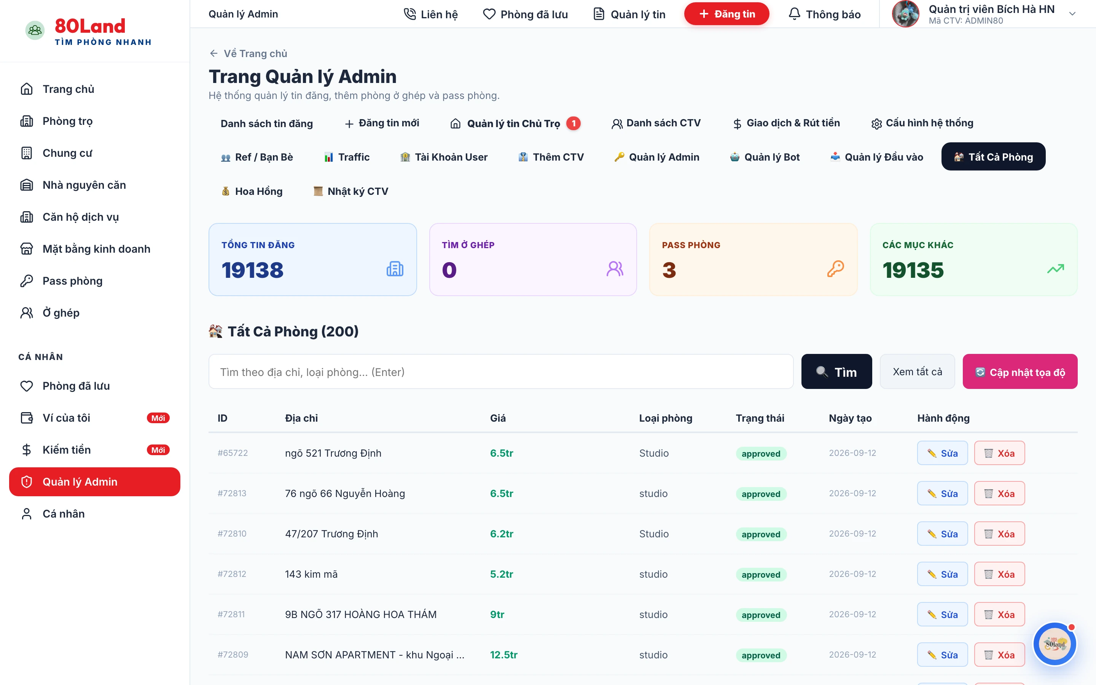Screen dimensions: 1096x685
Task: Open Giao dịch & Rút tiền tab
Action: tap(786, 123)
